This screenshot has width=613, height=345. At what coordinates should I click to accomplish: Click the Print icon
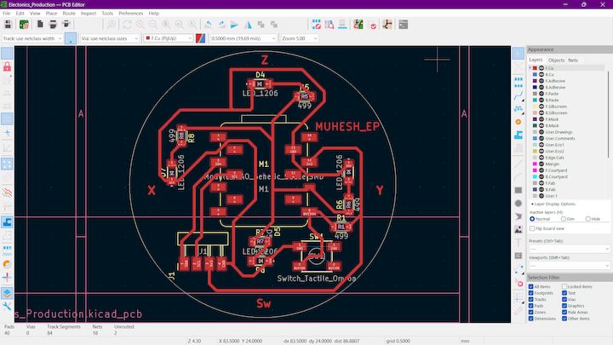pos(53,25)
